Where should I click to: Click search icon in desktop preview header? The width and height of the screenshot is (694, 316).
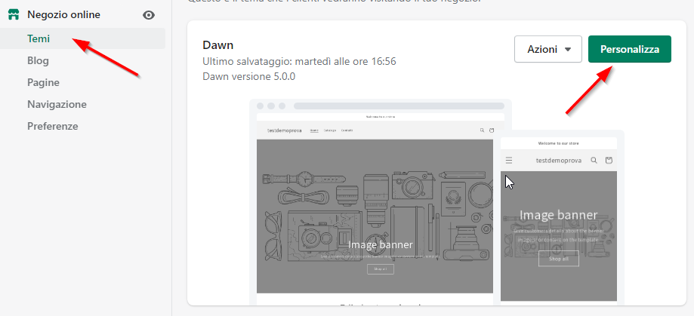click(x=481, y=130)
